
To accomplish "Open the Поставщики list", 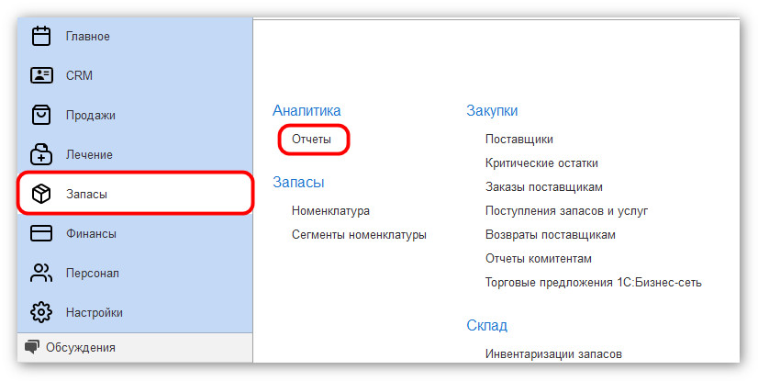I will click(519, 140).
